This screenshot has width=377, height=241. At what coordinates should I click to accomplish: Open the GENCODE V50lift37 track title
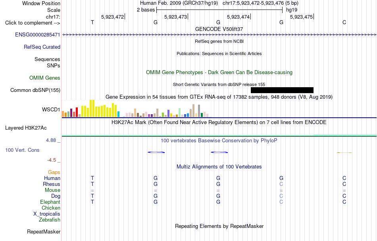219,29
